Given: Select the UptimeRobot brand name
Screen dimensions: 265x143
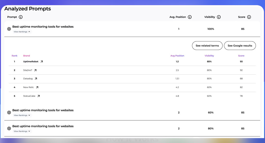Looking at the screenshot, I should point(31,61).
